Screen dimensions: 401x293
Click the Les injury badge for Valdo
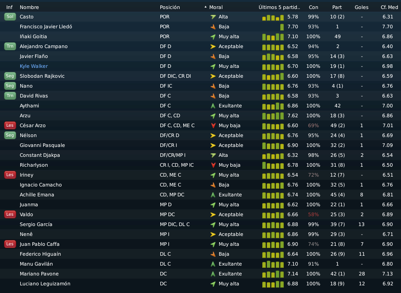click(x=10, y=214)
